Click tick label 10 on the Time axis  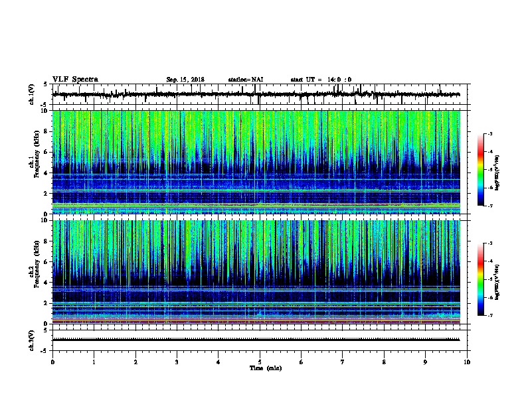pyautogui.click(x=467, y=362)
